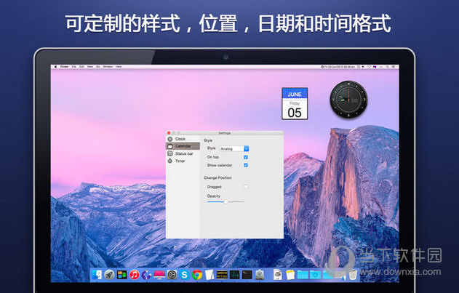
Task: Open the Go menu
Action: (x=97, y=67)
